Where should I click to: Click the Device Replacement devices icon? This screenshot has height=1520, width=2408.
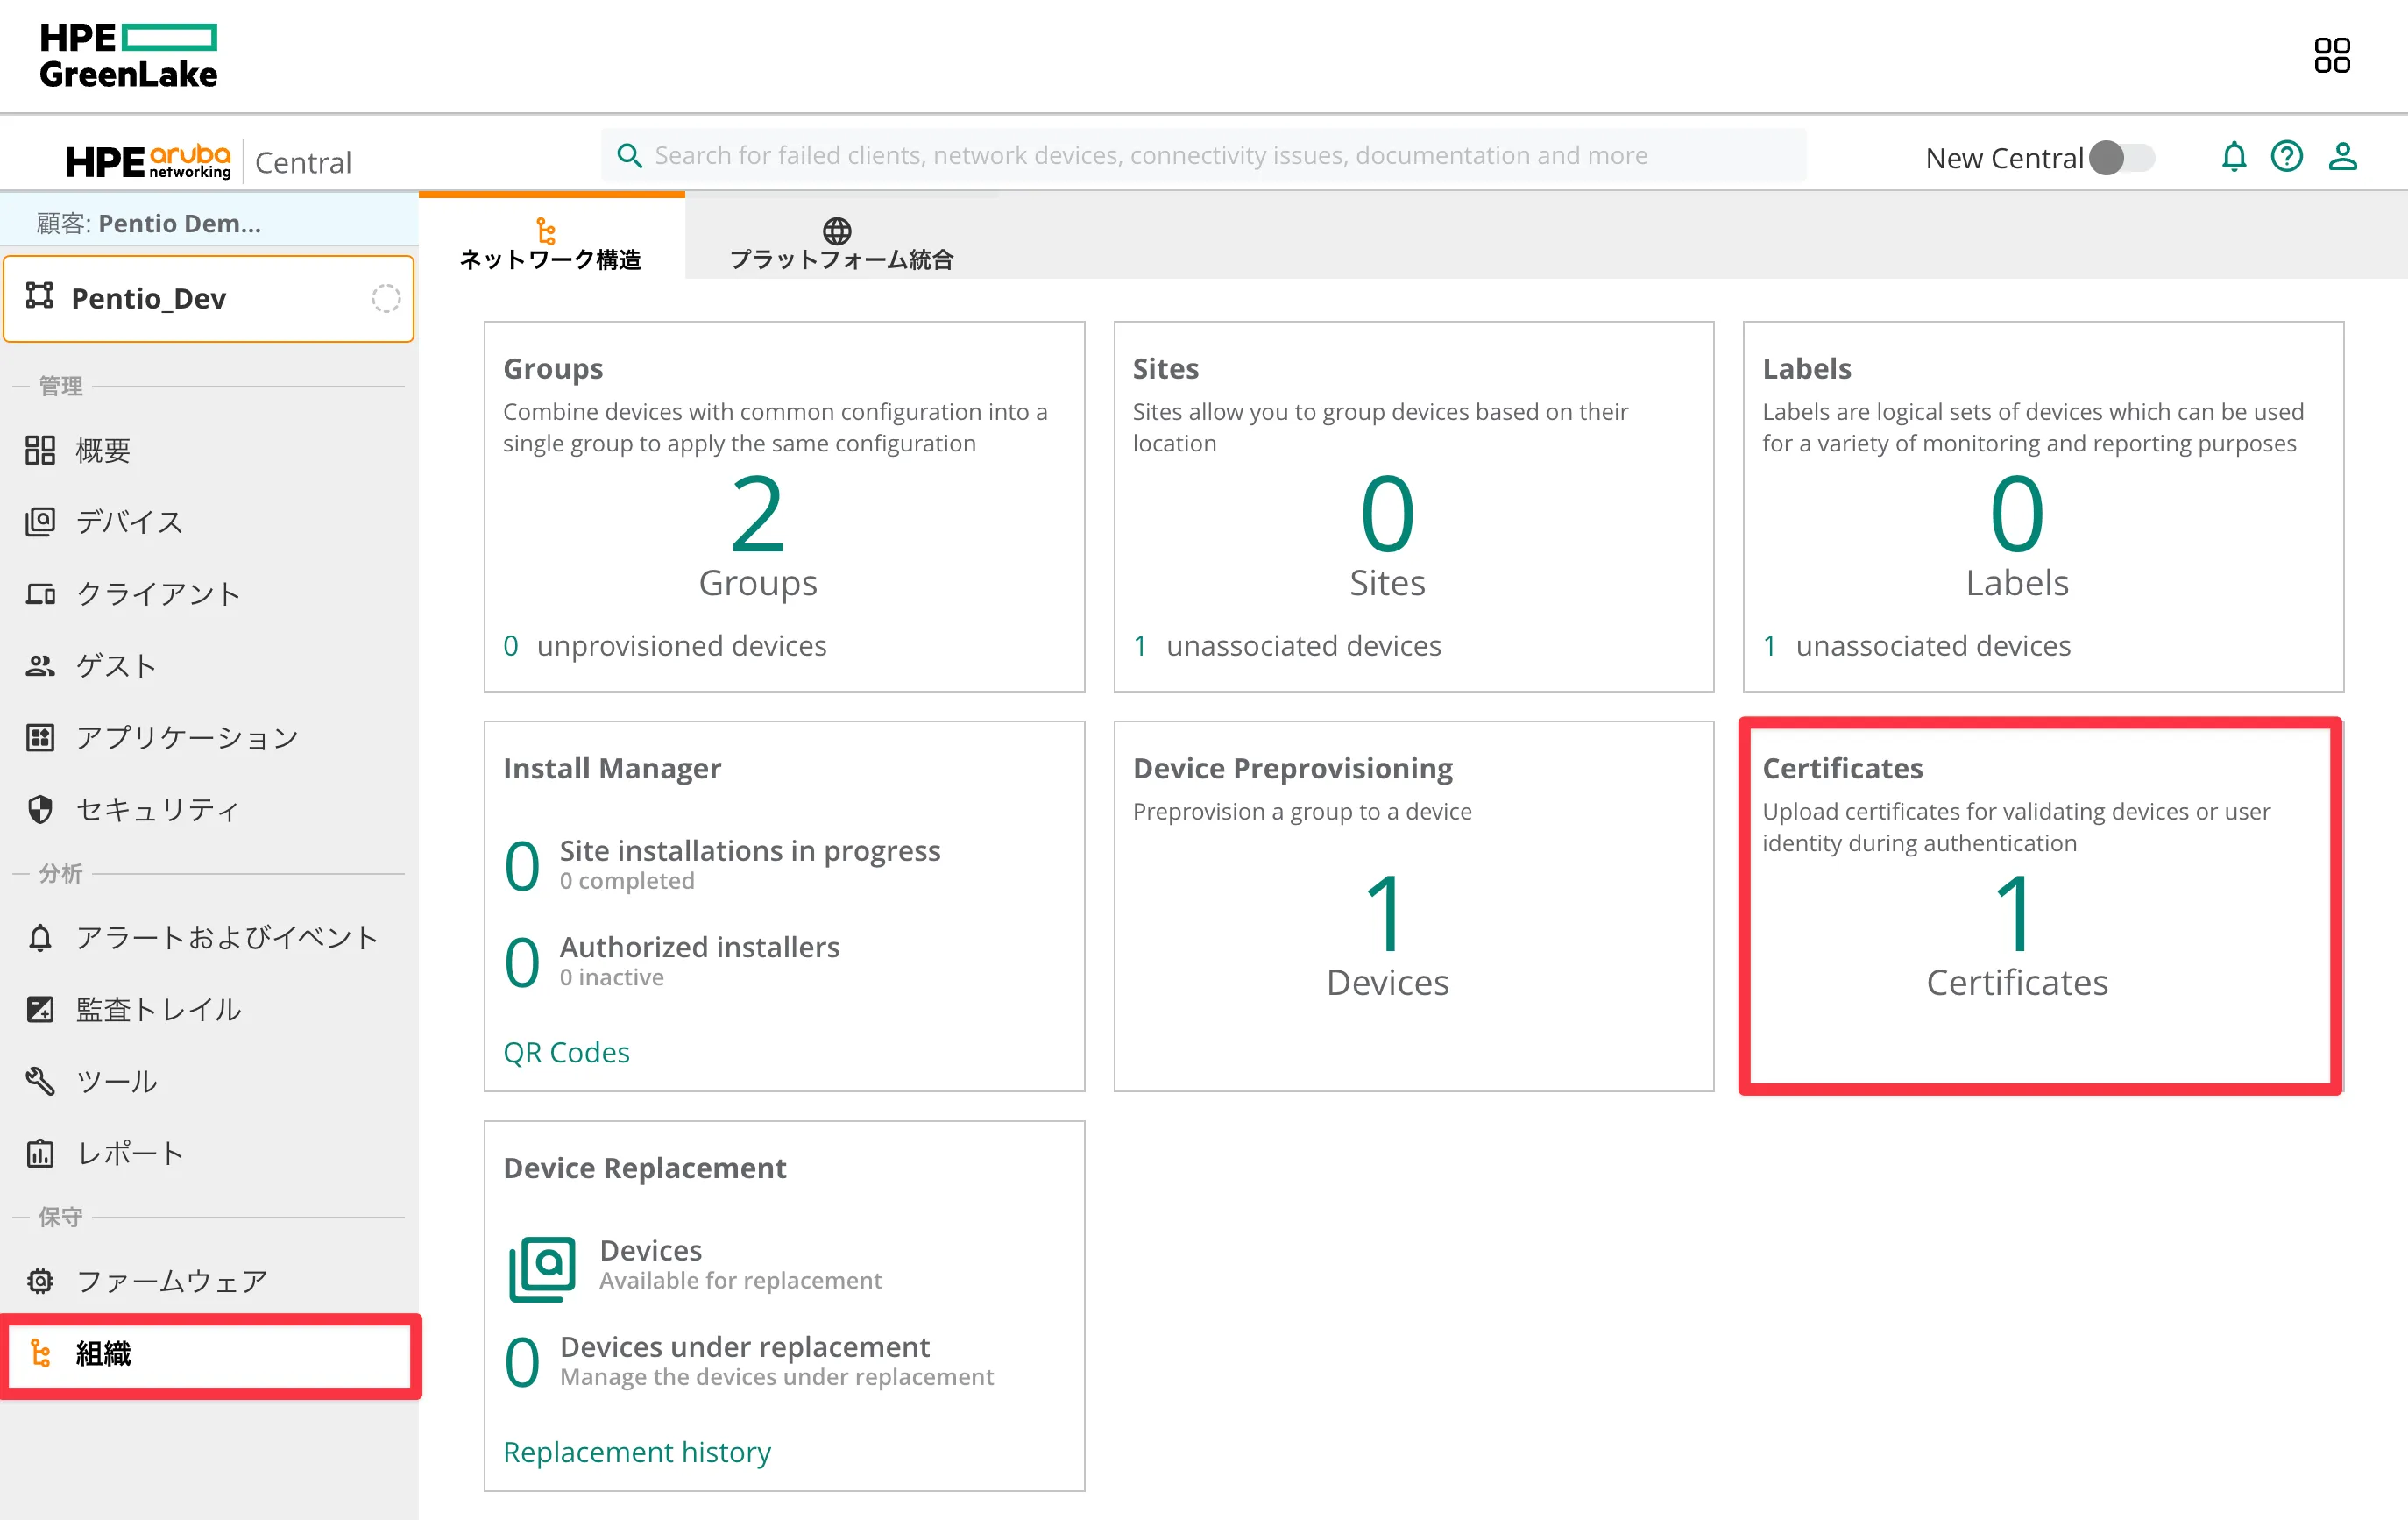coord(542,1267)
